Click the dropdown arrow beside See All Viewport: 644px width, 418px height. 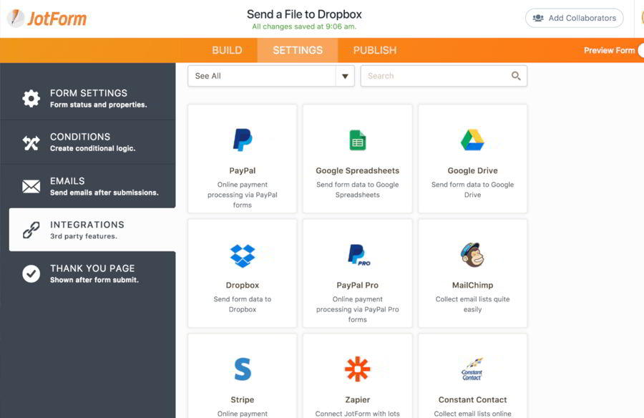(345, 76)
